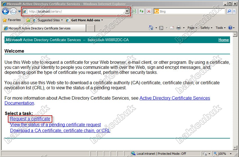
Task: Open Suggested Sites link
Action: tap(48, 20)
